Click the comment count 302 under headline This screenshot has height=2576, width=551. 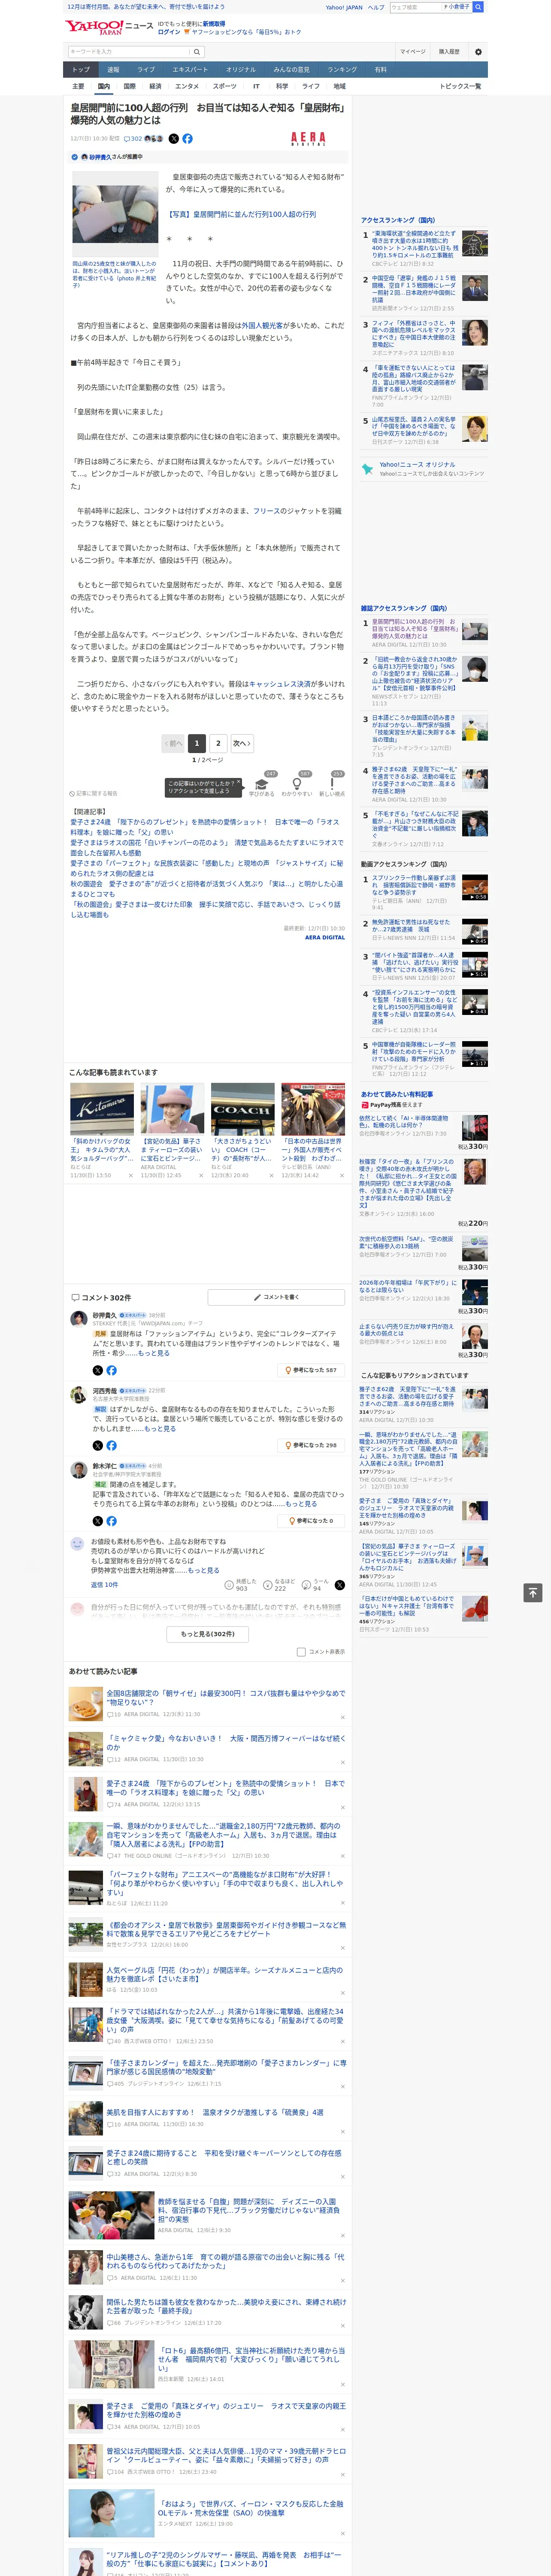pyautogui.click(x=133, y=139)
